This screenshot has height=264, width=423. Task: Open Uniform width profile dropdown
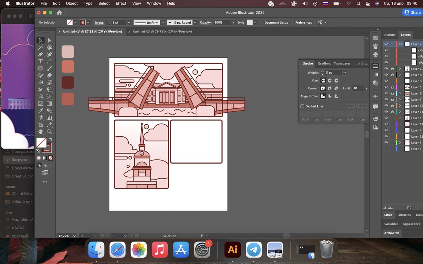[163, 23]
